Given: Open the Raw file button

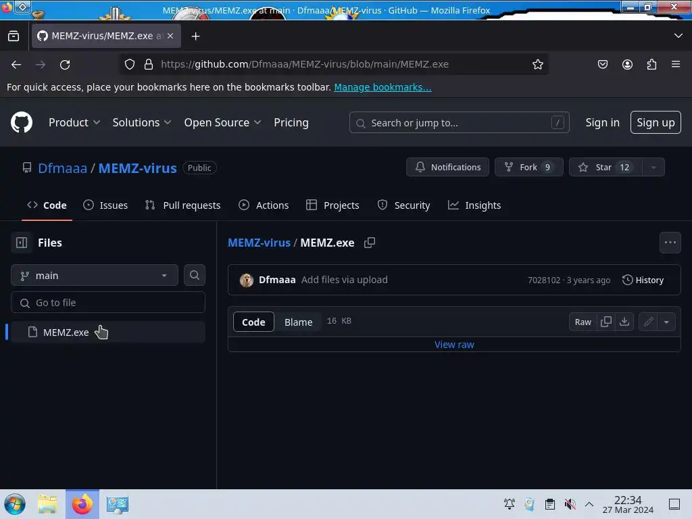Looking at the screenshot, I should 583,322.
